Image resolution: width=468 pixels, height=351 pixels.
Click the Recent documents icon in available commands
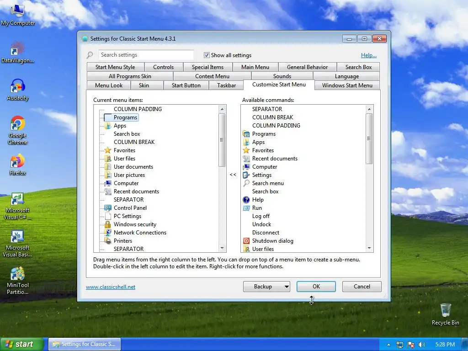pos(246,159)
